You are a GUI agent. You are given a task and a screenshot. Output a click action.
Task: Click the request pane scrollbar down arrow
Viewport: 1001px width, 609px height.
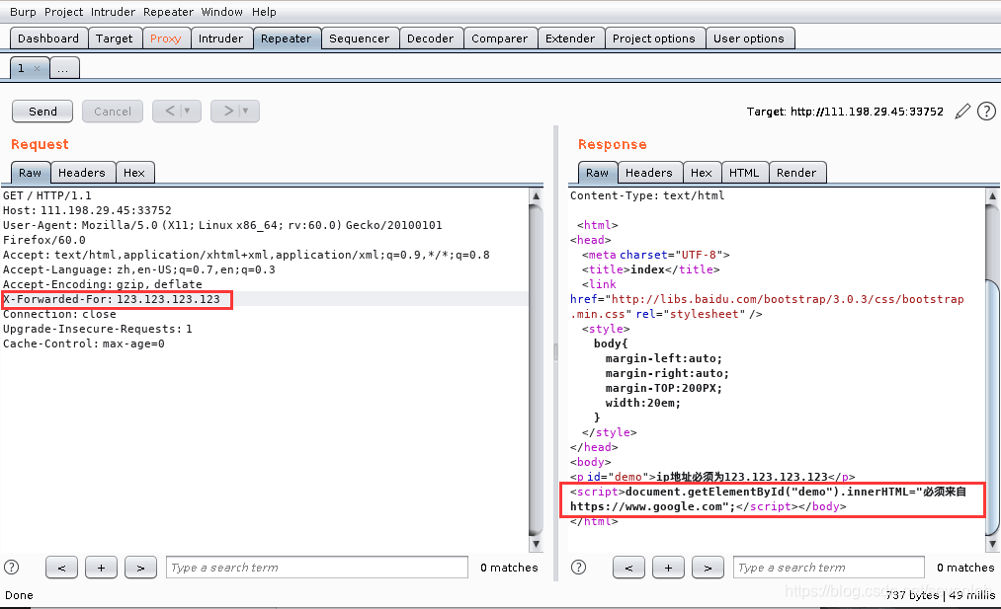tap(537, 544)
